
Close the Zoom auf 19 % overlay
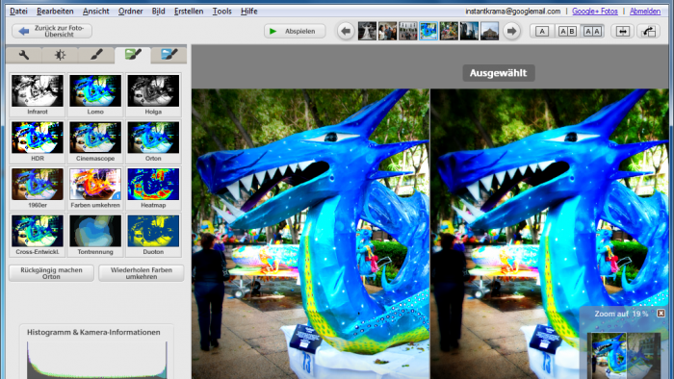661,314
